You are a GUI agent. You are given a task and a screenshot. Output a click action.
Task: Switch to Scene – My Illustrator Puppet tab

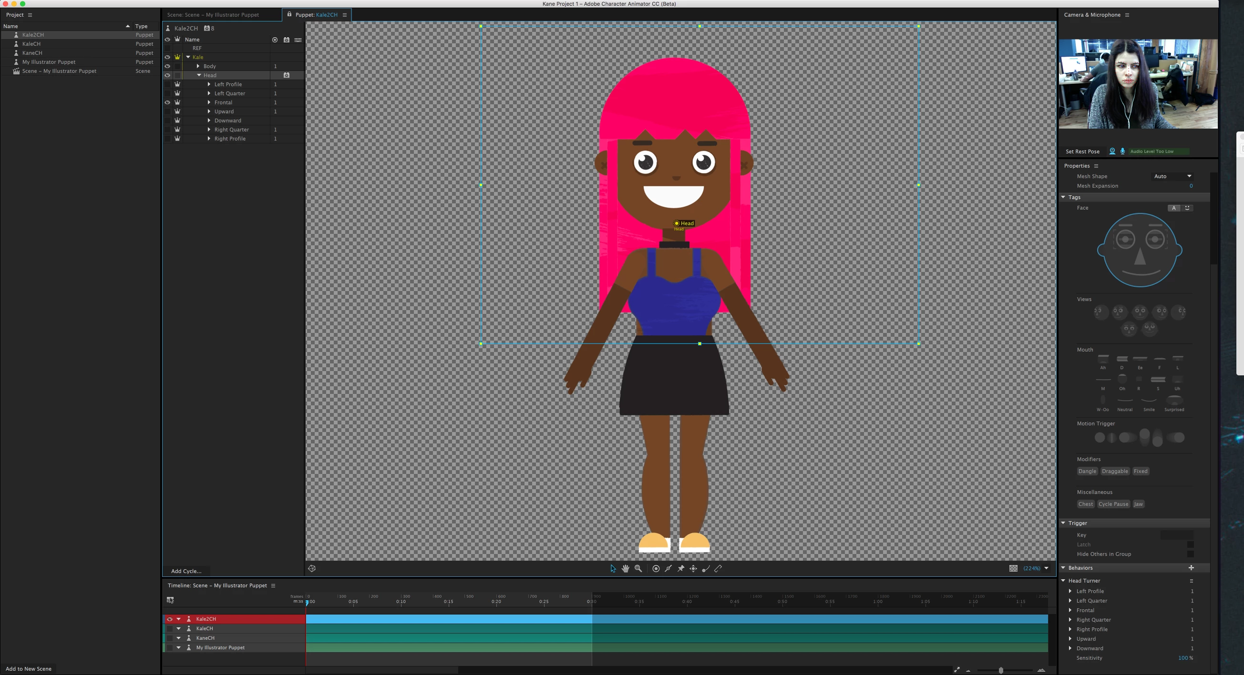tap(213, 14)
